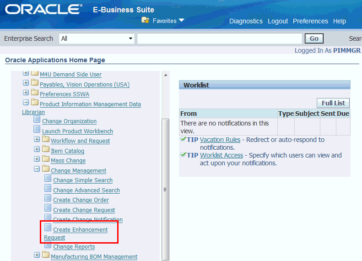The width and height of the screenshot is (362, 261).
Task: Open the Favorites menu
Action: [x=164, y=21]
